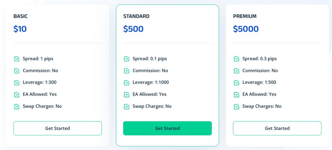The image size is (332, 150).
Task: Click the $500 Standard price
Action: pyautogui.click(x=133, y=29)
